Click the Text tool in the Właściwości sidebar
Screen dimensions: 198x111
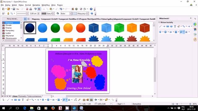175,26
